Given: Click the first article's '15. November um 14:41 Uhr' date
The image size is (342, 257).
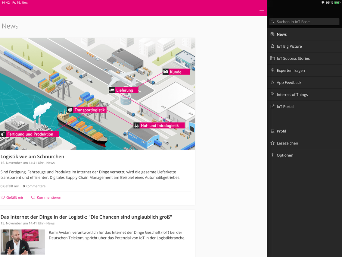Looking at the screenshot, I should click(x=22, y=163).
